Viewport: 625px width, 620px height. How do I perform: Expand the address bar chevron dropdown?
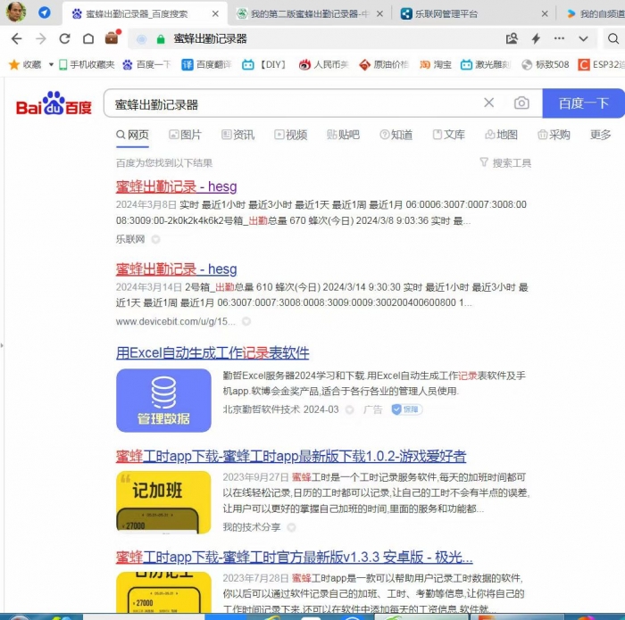[x=583, y=39]
